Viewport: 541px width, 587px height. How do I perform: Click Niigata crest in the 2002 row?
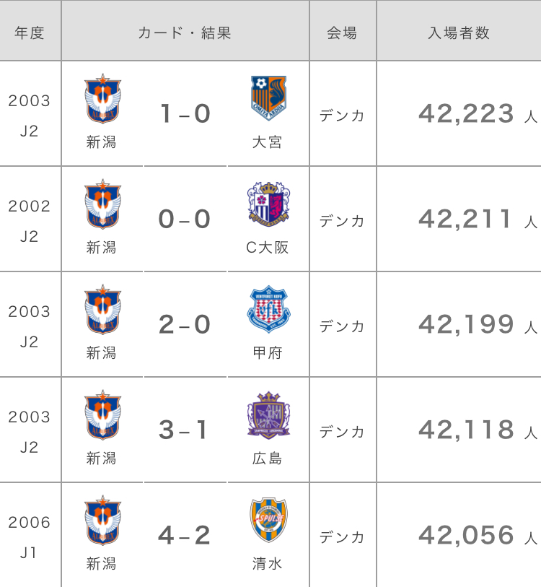(x=103, y=204)
